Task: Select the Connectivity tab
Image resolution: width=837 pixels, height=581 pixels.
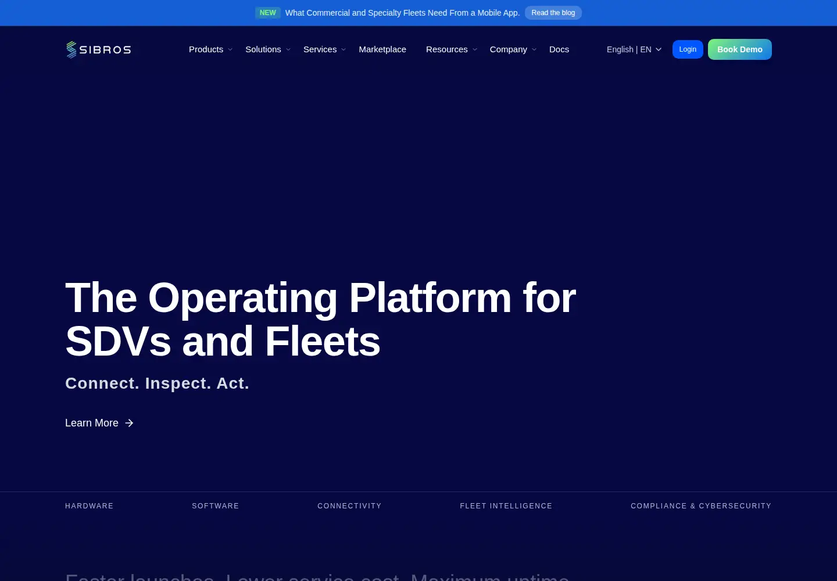Action: [349, 506]
